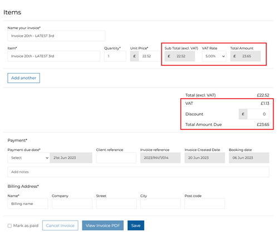This screenshot has height=234, width=278.
Task: Click the Street address field
Action: pos(116,203)
